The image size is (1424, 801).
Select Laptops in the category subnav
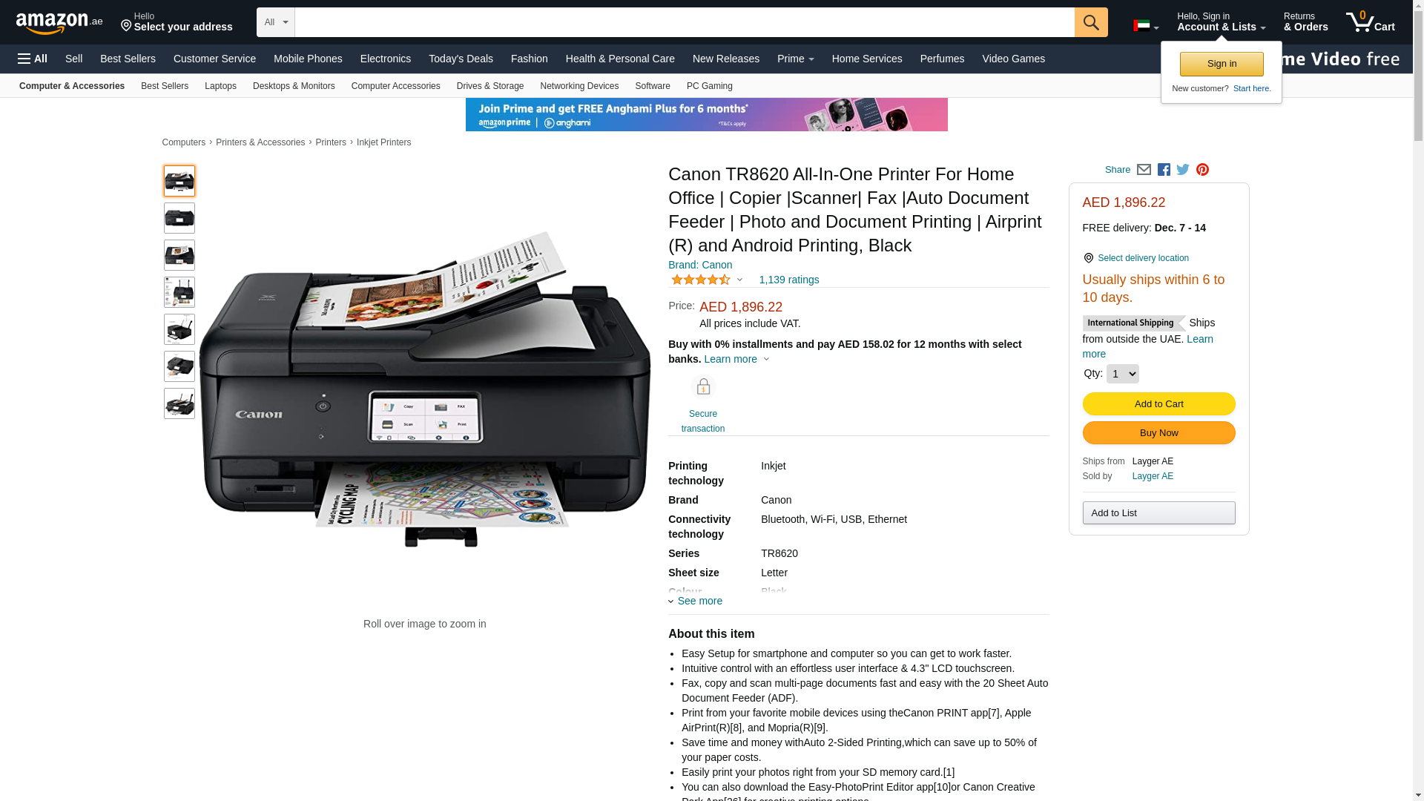pyautogui.click(x=220, y=86)
